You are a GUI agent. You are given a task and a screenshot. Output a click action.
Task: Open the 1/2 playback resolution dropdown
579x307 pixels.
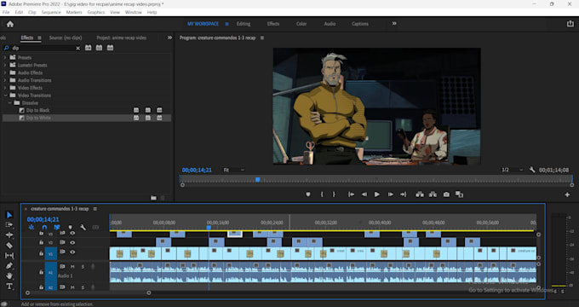pyautogui.click(x=513, y=170)
